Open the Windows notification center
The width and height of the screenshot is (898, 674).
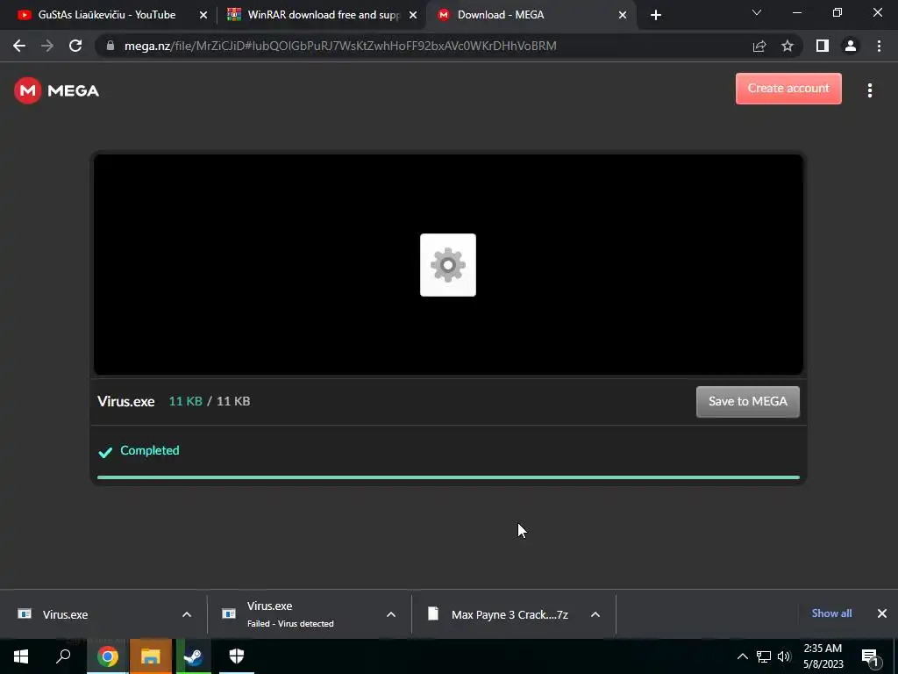coord(870,656)
